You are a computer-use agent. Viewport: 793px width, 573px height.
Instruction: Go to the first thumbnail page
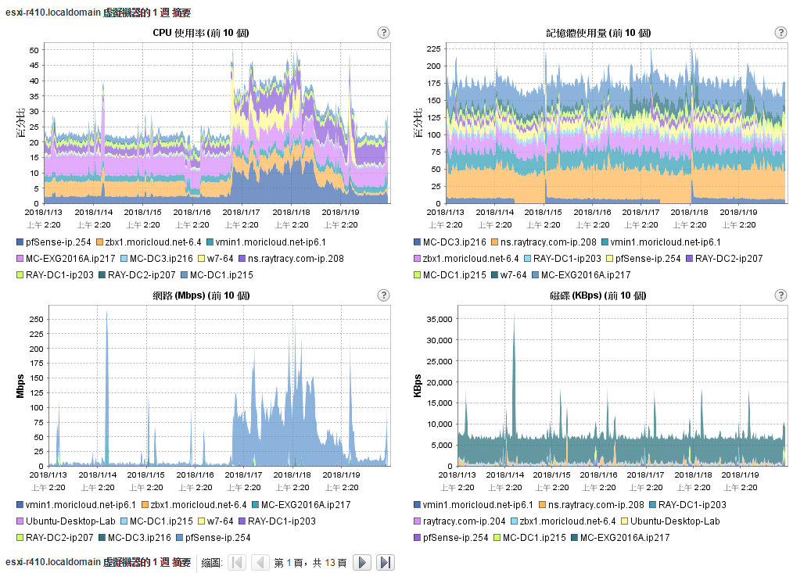pyautogui.click(x=237, y=562)
